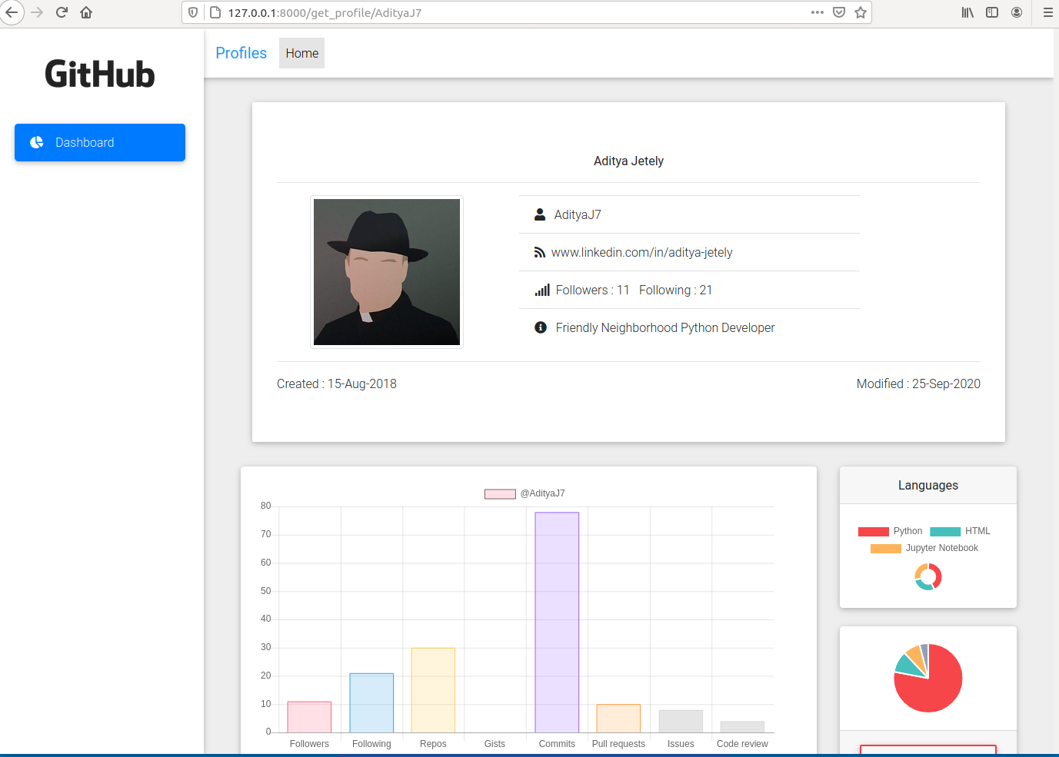
Task: Click the tracking protection shield icon
Action: pos(193,12)
